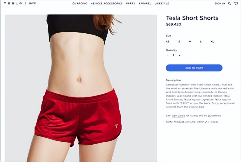Click the Tesla logo in header
241x162 pixels.
[x=13, y=3]
